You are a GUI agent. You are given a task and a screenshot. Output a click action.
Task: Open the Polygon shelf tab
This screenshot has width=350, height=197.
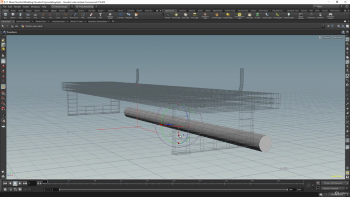click(28, 10)
